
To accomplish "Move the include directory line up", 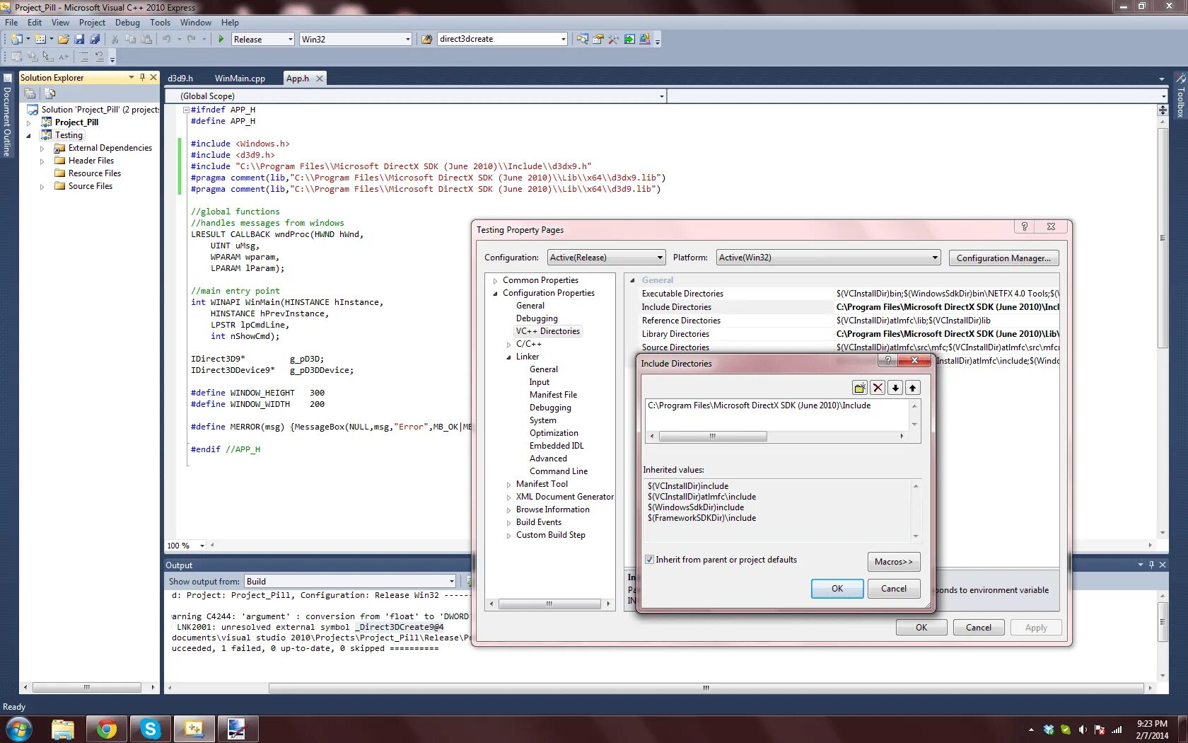I will click(x=913, y=388).
